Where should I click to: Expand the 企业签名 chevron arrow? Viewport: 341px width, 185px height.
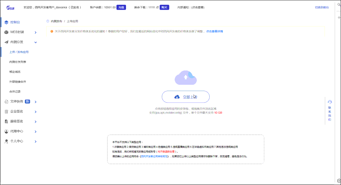36,112
